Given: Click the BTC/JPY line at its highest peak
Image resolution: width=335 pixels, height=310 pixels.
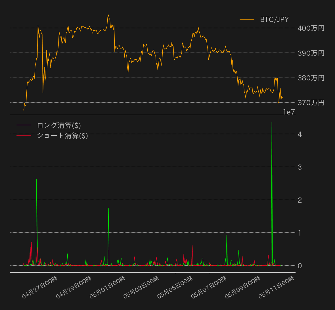Looking at the screenshot, I should click(108, 15).
